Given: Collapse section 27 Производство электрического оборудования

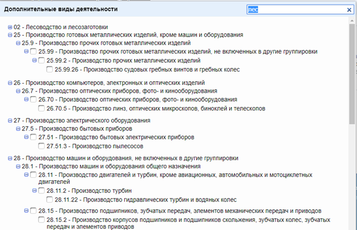Looking at the screenshot, I should [10, 121].
